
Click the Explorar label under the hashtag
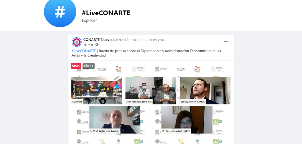(x=90, y=20)
